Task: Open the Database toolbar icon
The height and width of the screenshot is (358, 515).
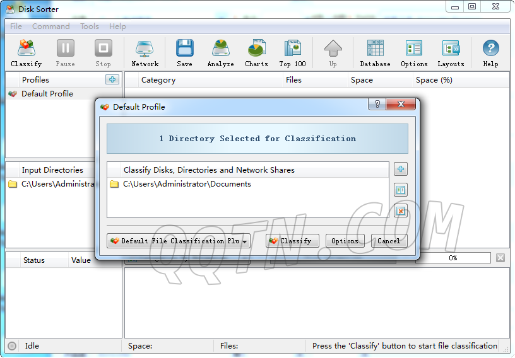Action: (375, 53)
